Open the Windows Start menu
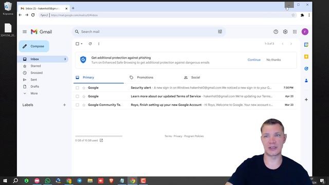This screenshot has width=329, height=185. pyautogui.click(x=5, y=180)
